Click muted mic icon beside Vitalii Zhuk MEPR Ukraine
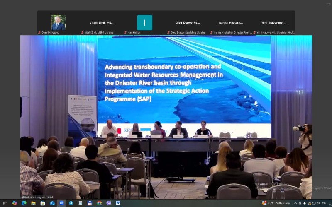The image size is (332, 207). (x=82, y=33)
